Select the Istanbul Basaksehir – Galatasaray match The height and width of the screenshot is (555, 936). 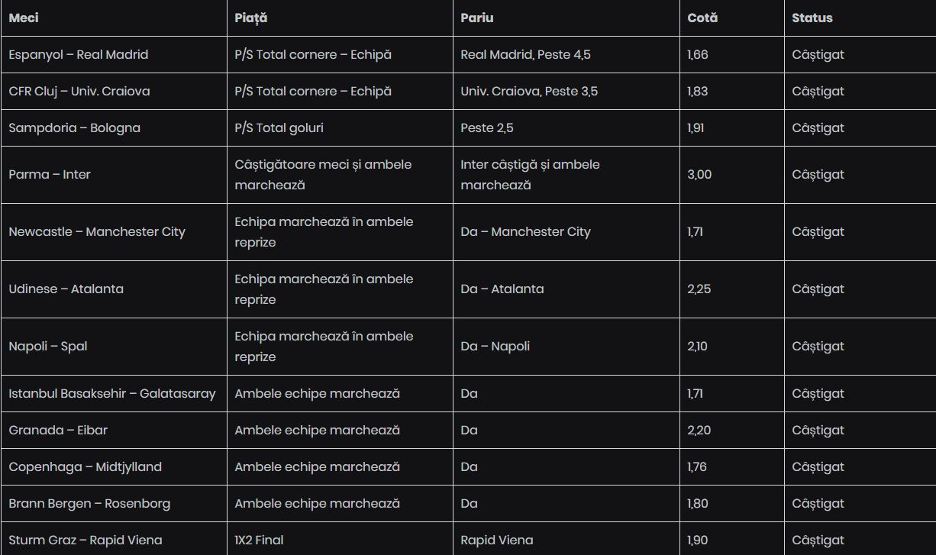[112, 394]
